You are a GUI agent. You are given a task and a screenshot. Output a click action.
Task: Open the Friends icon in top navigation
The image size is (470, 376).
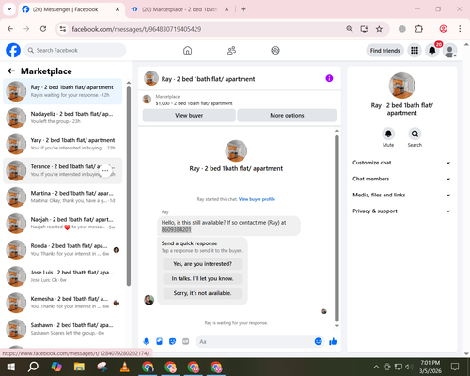coord(231,50)
